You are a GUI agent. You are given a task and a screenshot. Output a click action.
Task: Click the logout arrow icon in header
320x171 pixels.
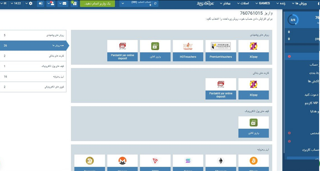[x=41, y=4]
